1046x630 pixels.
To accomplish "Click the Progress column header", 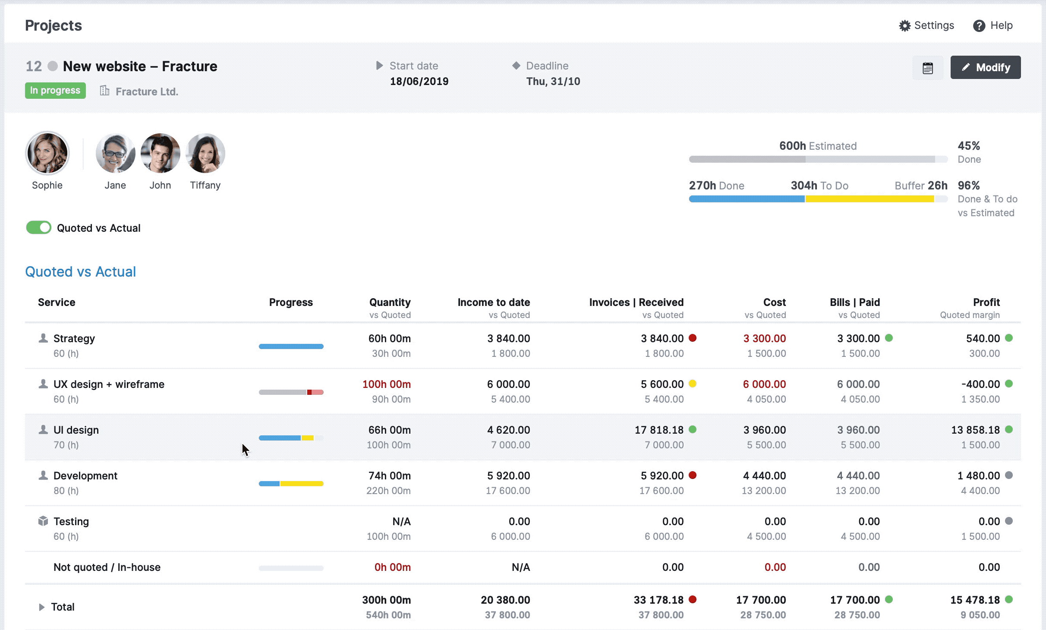I will (291, 302).
